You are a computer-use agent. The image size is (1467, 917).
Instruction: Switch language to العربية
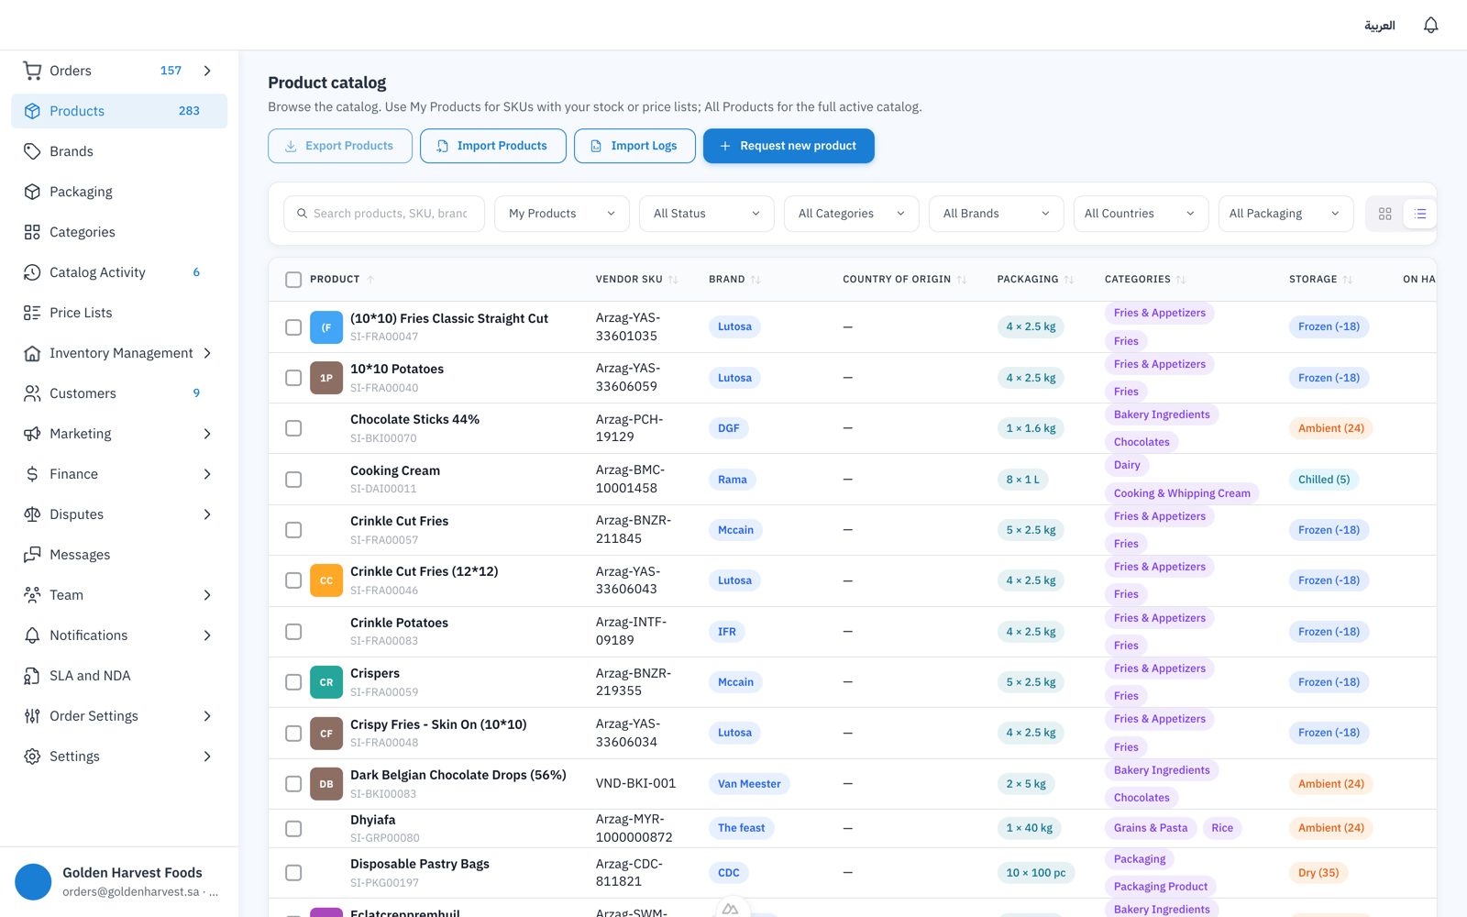(1379, 26)
